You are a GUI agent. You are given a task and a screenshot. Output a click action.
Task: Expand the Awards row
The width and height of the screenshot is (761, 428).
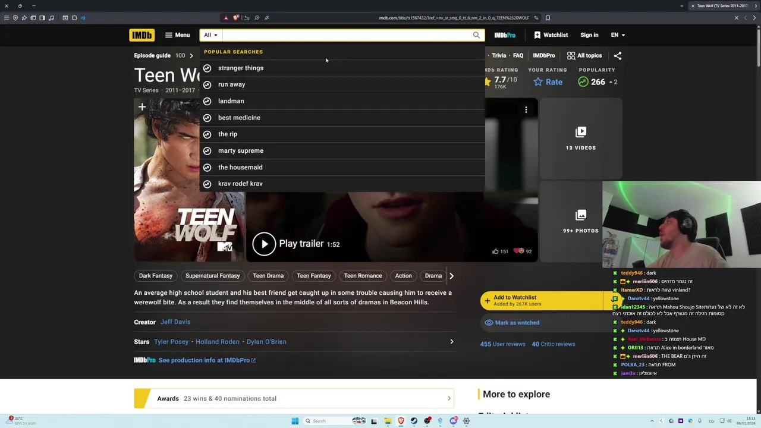pos(294,398)
